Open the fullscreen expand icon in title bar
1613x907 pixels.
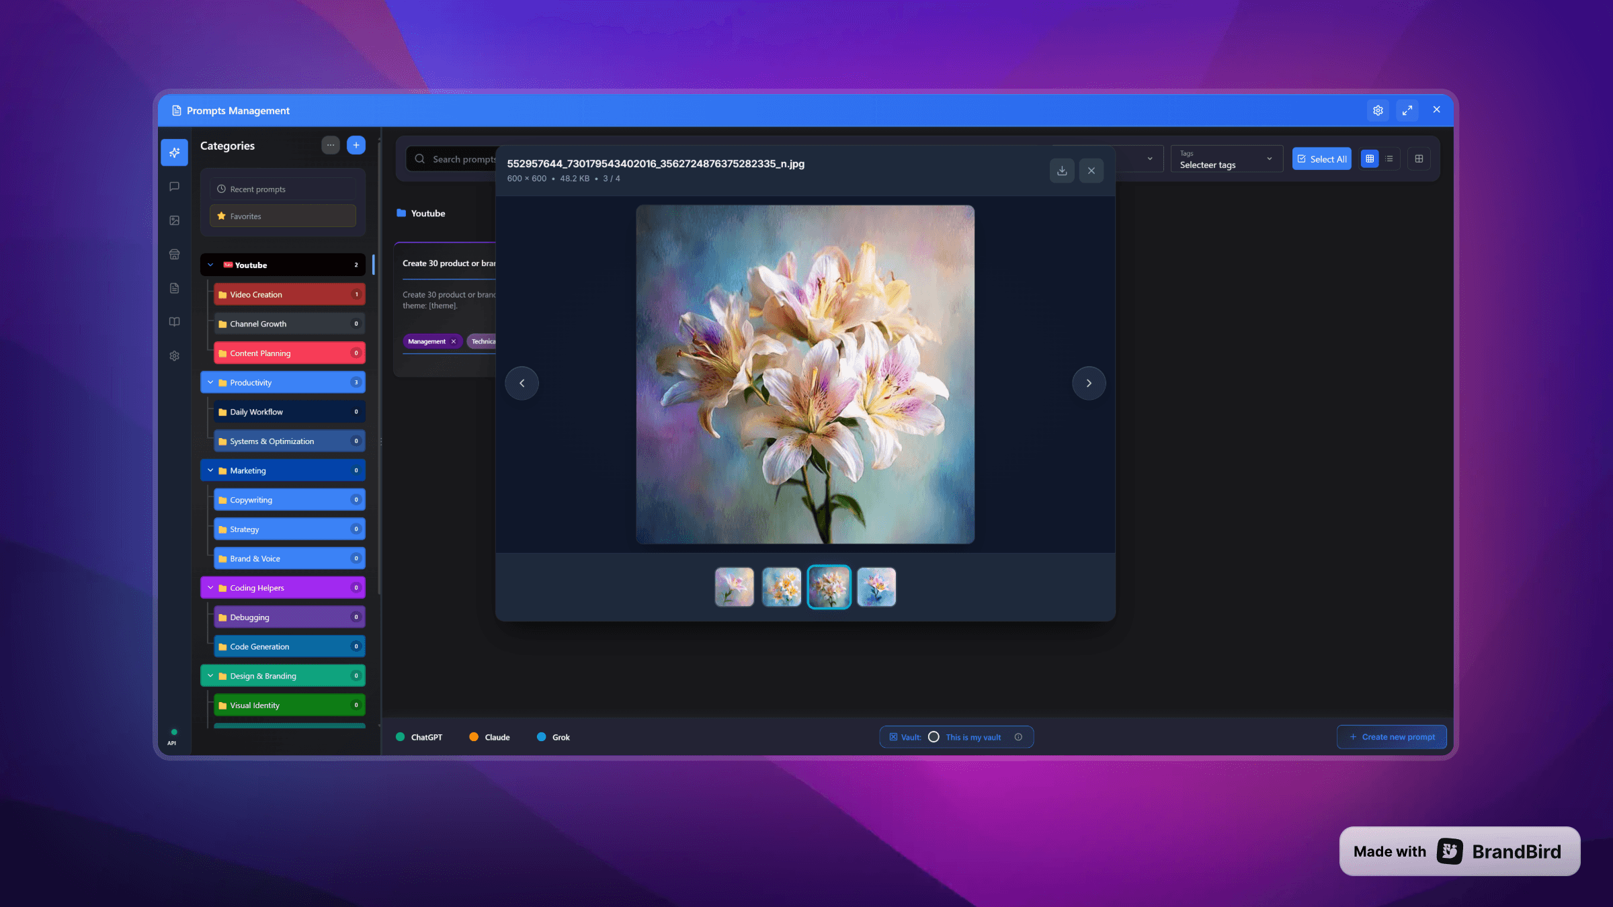click(1408, 110)
